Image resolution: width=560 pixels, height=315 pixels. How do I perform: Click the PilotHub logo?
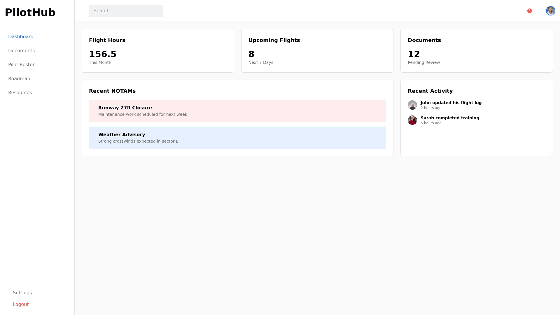pyautogui.click(x=30, y=13)
